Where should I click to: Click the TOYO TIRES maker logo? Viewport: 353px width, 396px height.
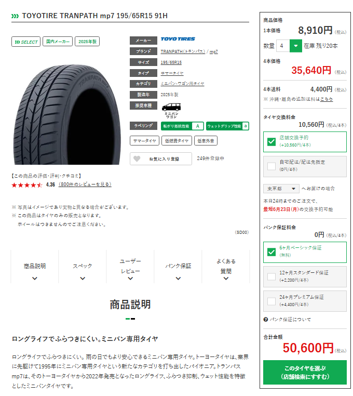[x=178, y=39]
